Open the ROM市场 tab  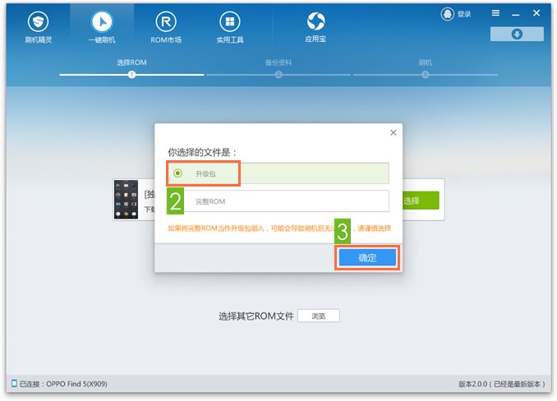tap(166, 27)
